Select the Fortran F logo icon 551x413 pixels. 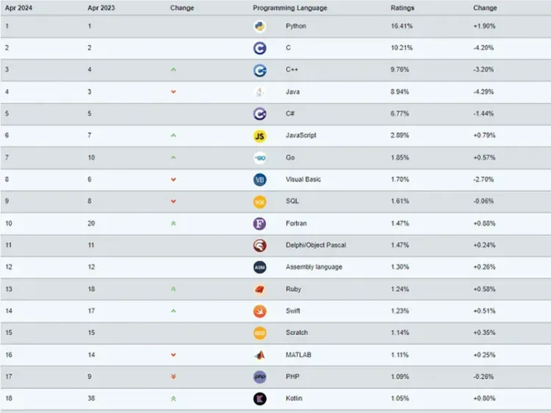click(x=259, y=223)
